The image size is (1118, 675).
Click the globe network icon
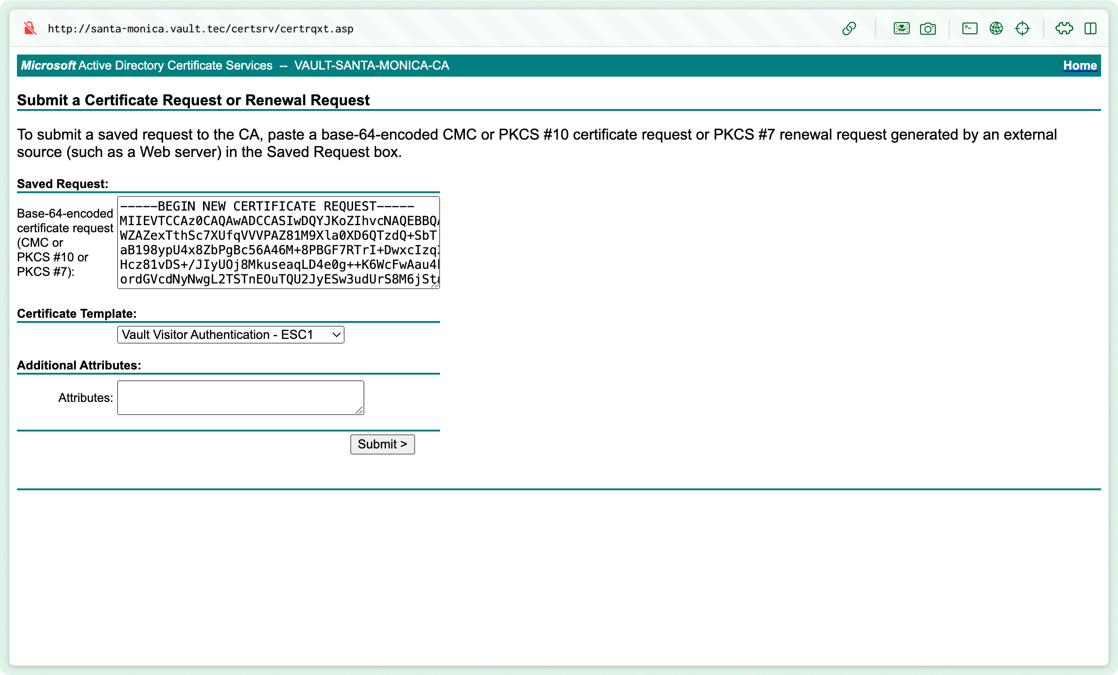pyautogui.click(x=996, y=28)
